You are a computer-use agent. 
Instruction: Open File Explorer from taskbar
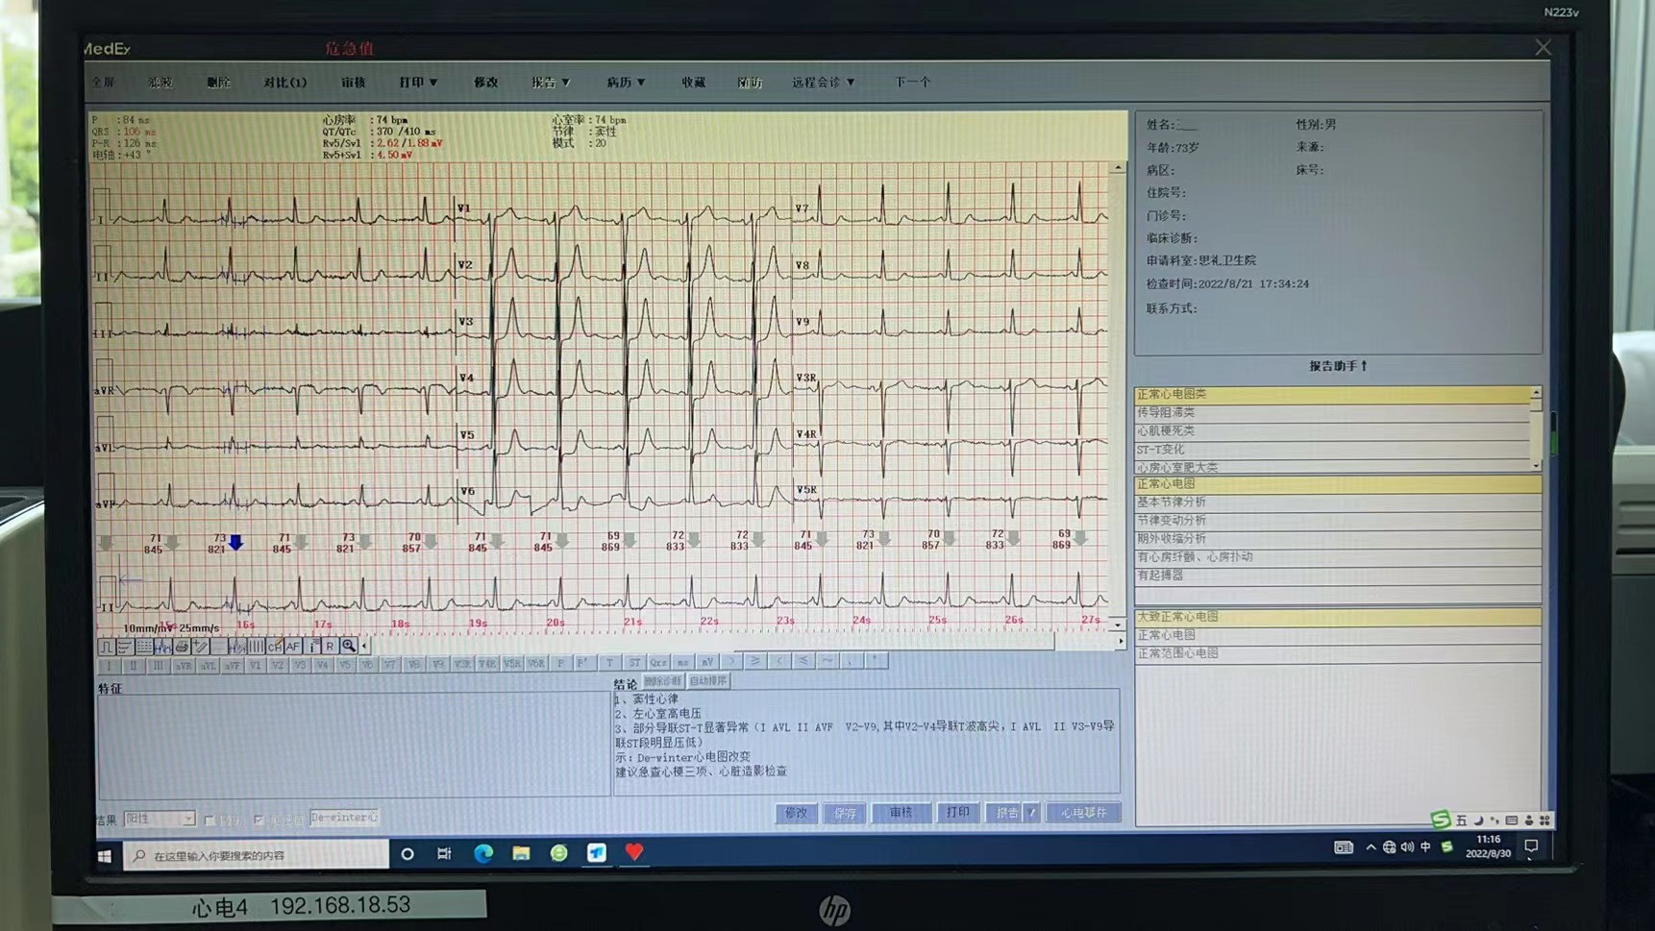click(x=521, y=853)
